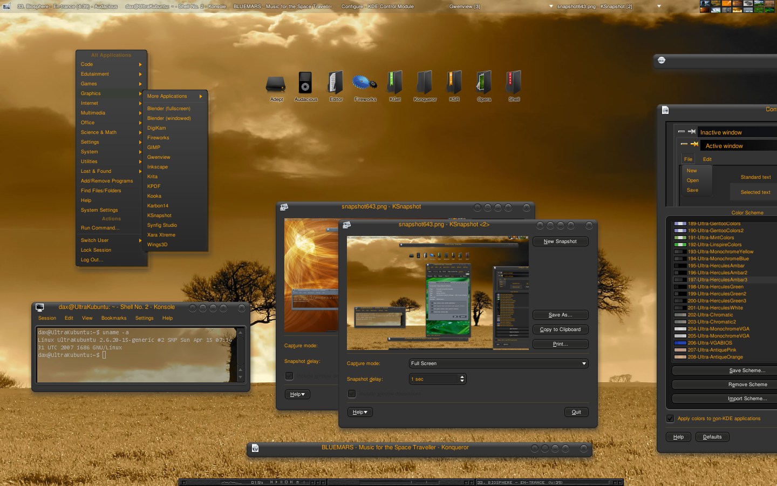Open Help dropdown in KSnapshot <2>
This screenshot has width=777, height=486.
[x=360, y=412]
